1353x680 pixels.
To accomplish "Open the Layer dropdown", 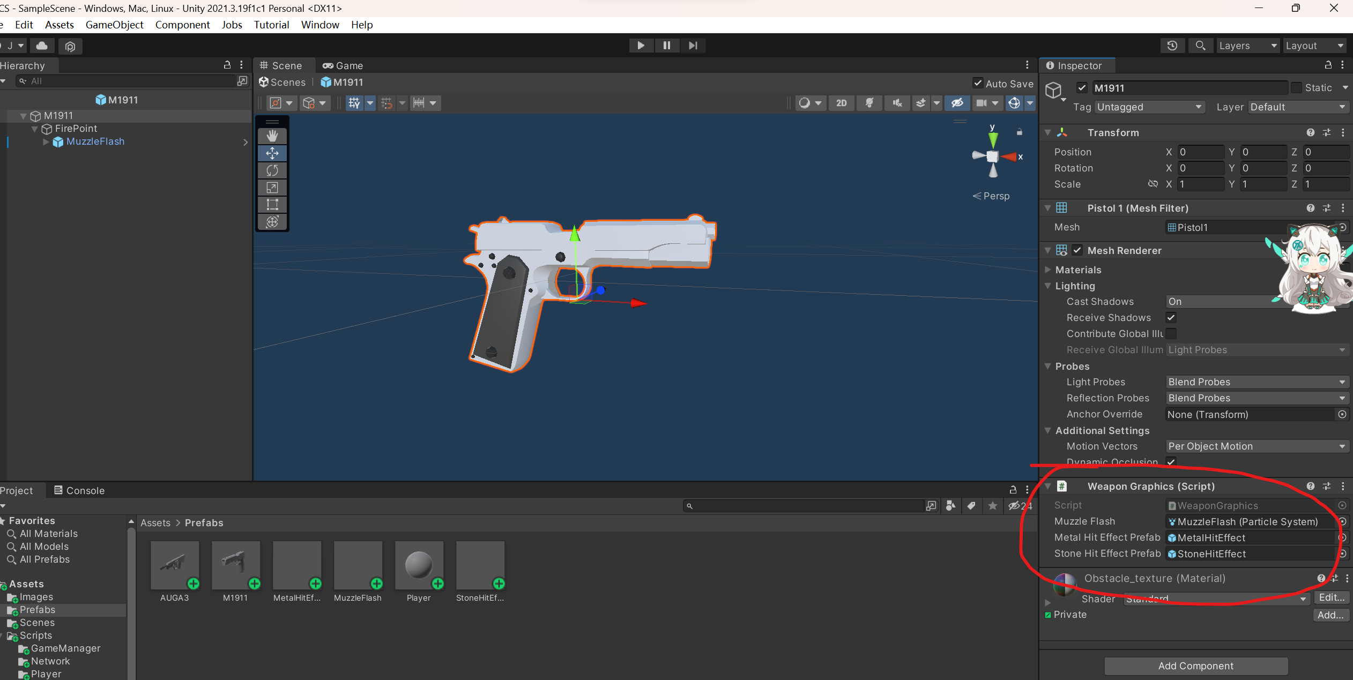I will click(x=1298, y=107).
